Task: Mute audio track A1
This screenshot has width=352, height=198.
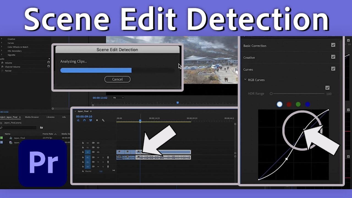Action: point(98,158)
